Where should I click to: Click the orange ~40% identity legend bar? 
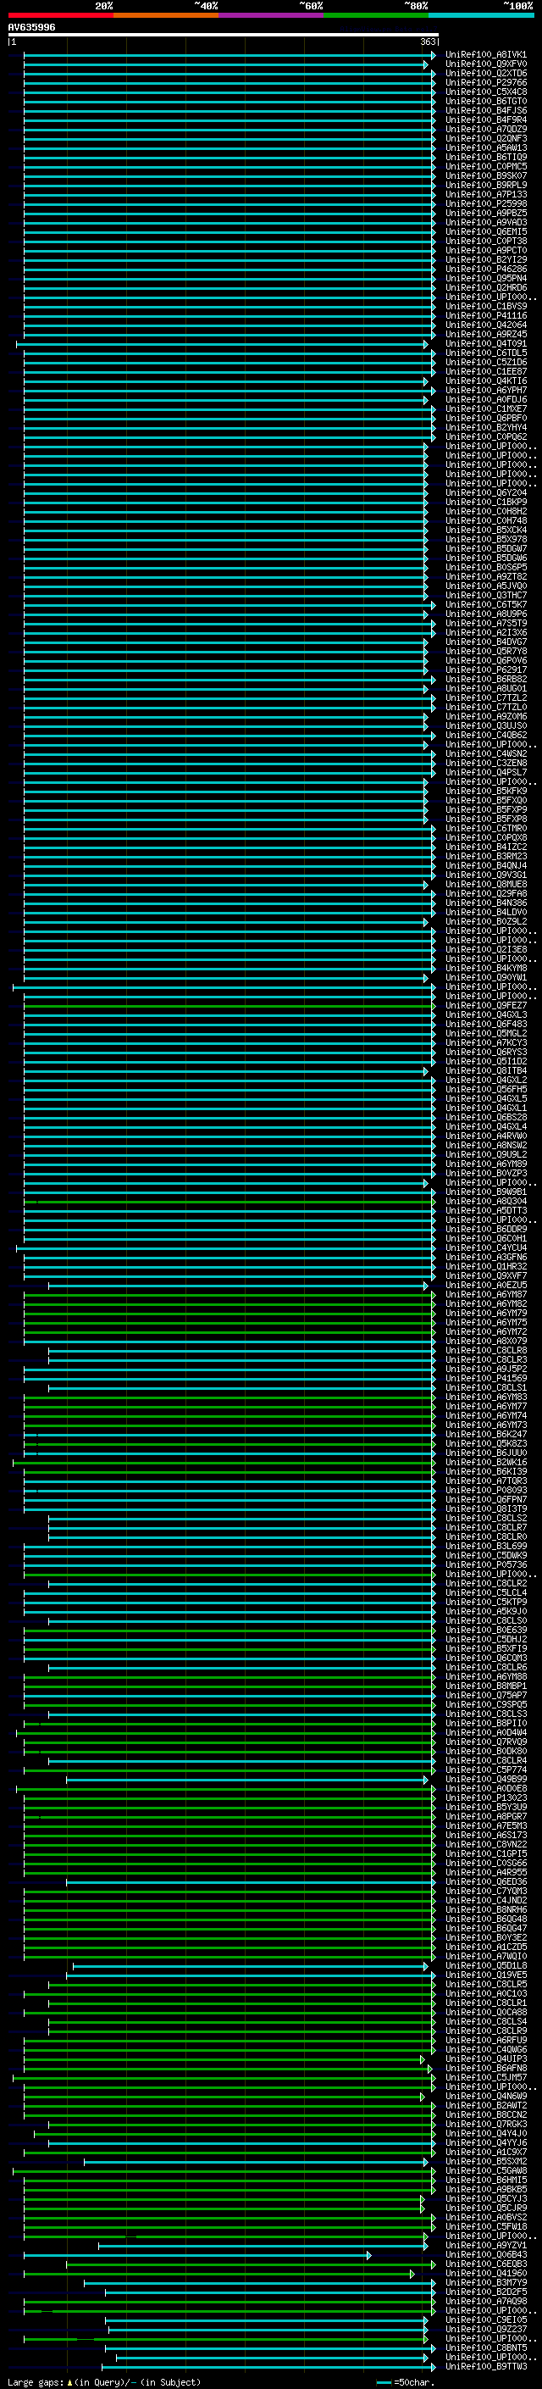[x=166, y=15]
